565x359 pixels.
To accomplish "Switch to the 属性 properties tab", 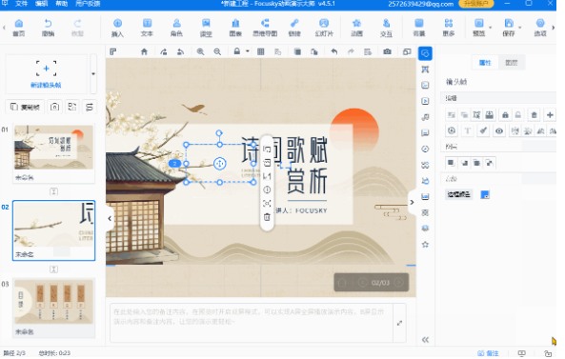I will pyautogui.click(x=485, y=63).
